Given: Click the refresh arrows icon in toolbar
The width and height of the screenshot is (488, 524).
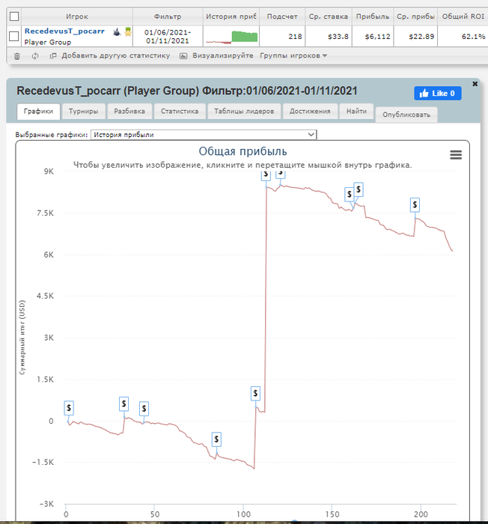Looking at the screenshot, I should [x=35, y=56].
